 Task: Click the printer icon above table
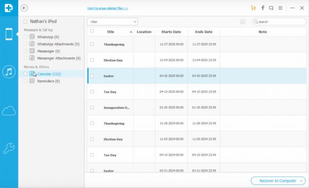click(x=243, y=22)
